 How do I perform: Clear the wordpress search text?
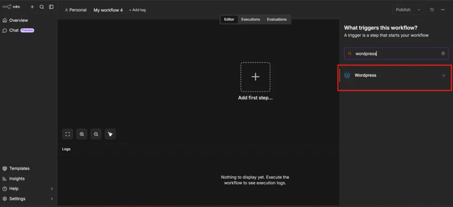[443, 53]
